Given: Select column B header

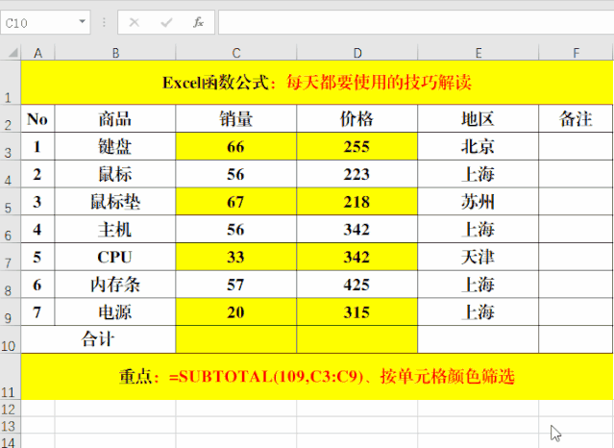Looking at the screenshot, I should (x=115, y=53).
